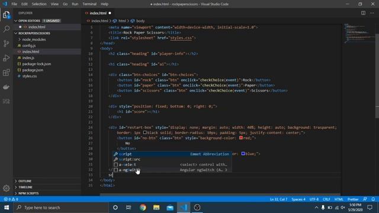Image resolution: width=379 pixels, height=213 pixels.
Task: Show errors and warnings in status bar
Action: 11,199
